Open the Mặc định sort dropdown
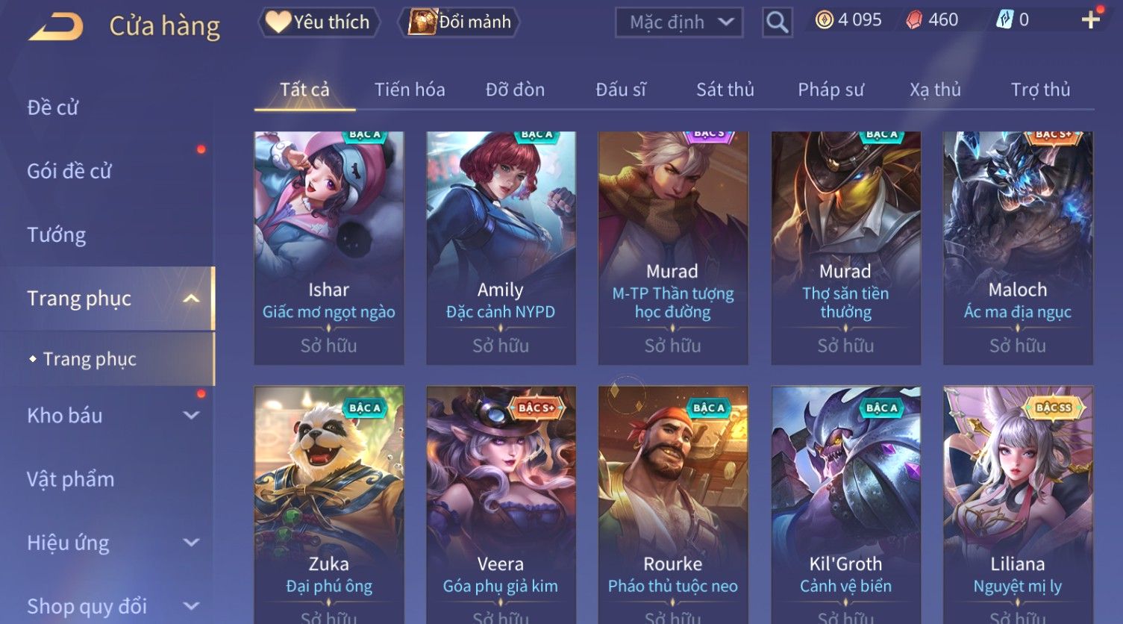1123x624 pixels. [679, 22]
